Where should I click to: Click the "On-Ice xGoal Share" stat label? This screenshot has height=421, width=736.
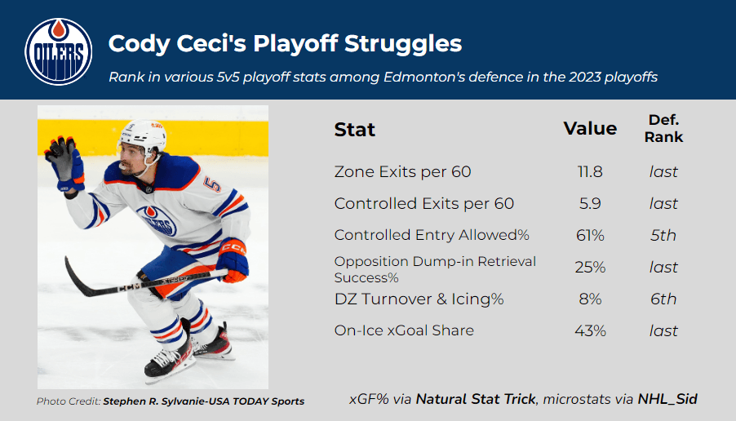coord(404,330)
